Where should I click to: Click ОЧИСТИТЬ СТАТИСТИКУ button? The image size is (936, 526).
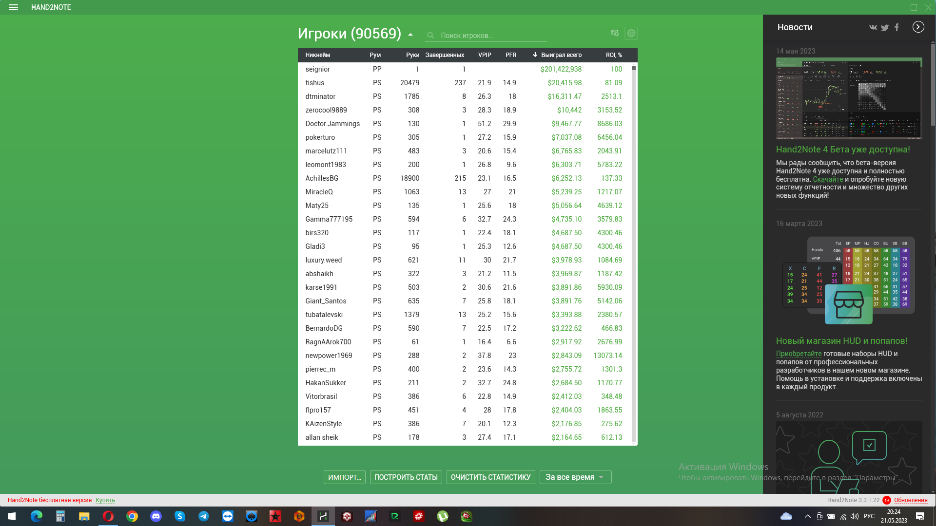tap(490, 477)
